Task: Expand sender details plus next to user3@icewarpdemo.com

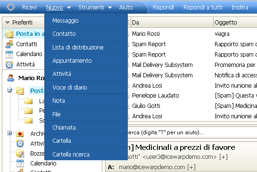Action: tap(224, 157)
